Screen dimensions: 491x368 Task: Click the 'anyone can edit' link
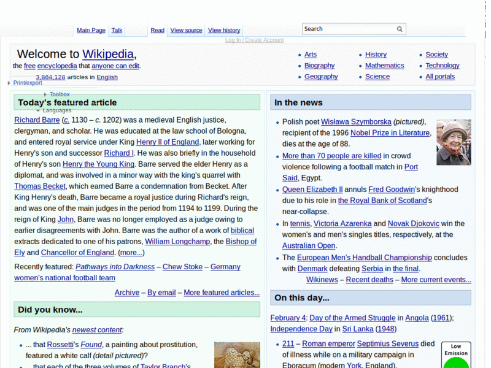click(x=115, y=66)
